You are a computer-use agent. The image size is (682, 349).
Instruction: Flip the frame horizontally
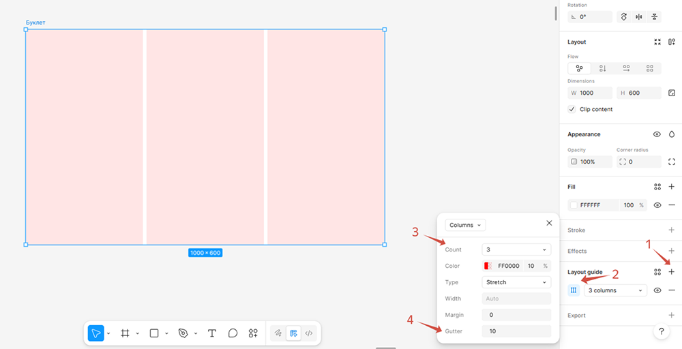pos(639,17)
